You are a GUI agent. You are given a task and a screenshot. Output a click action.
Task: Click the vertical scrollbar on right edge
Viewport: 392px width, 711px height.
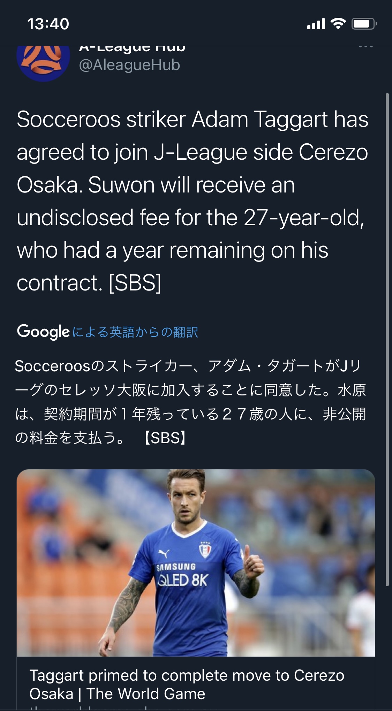pyautogui.click(x=387, y=339)
